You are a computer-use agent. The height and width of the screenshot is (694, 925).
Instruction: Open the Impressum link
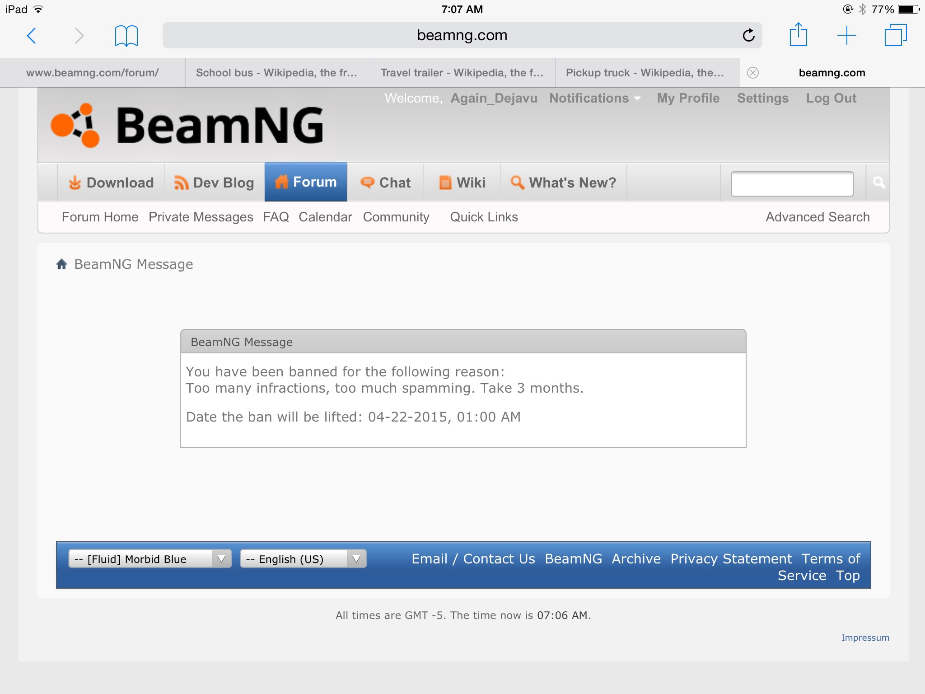pos(865,638)
